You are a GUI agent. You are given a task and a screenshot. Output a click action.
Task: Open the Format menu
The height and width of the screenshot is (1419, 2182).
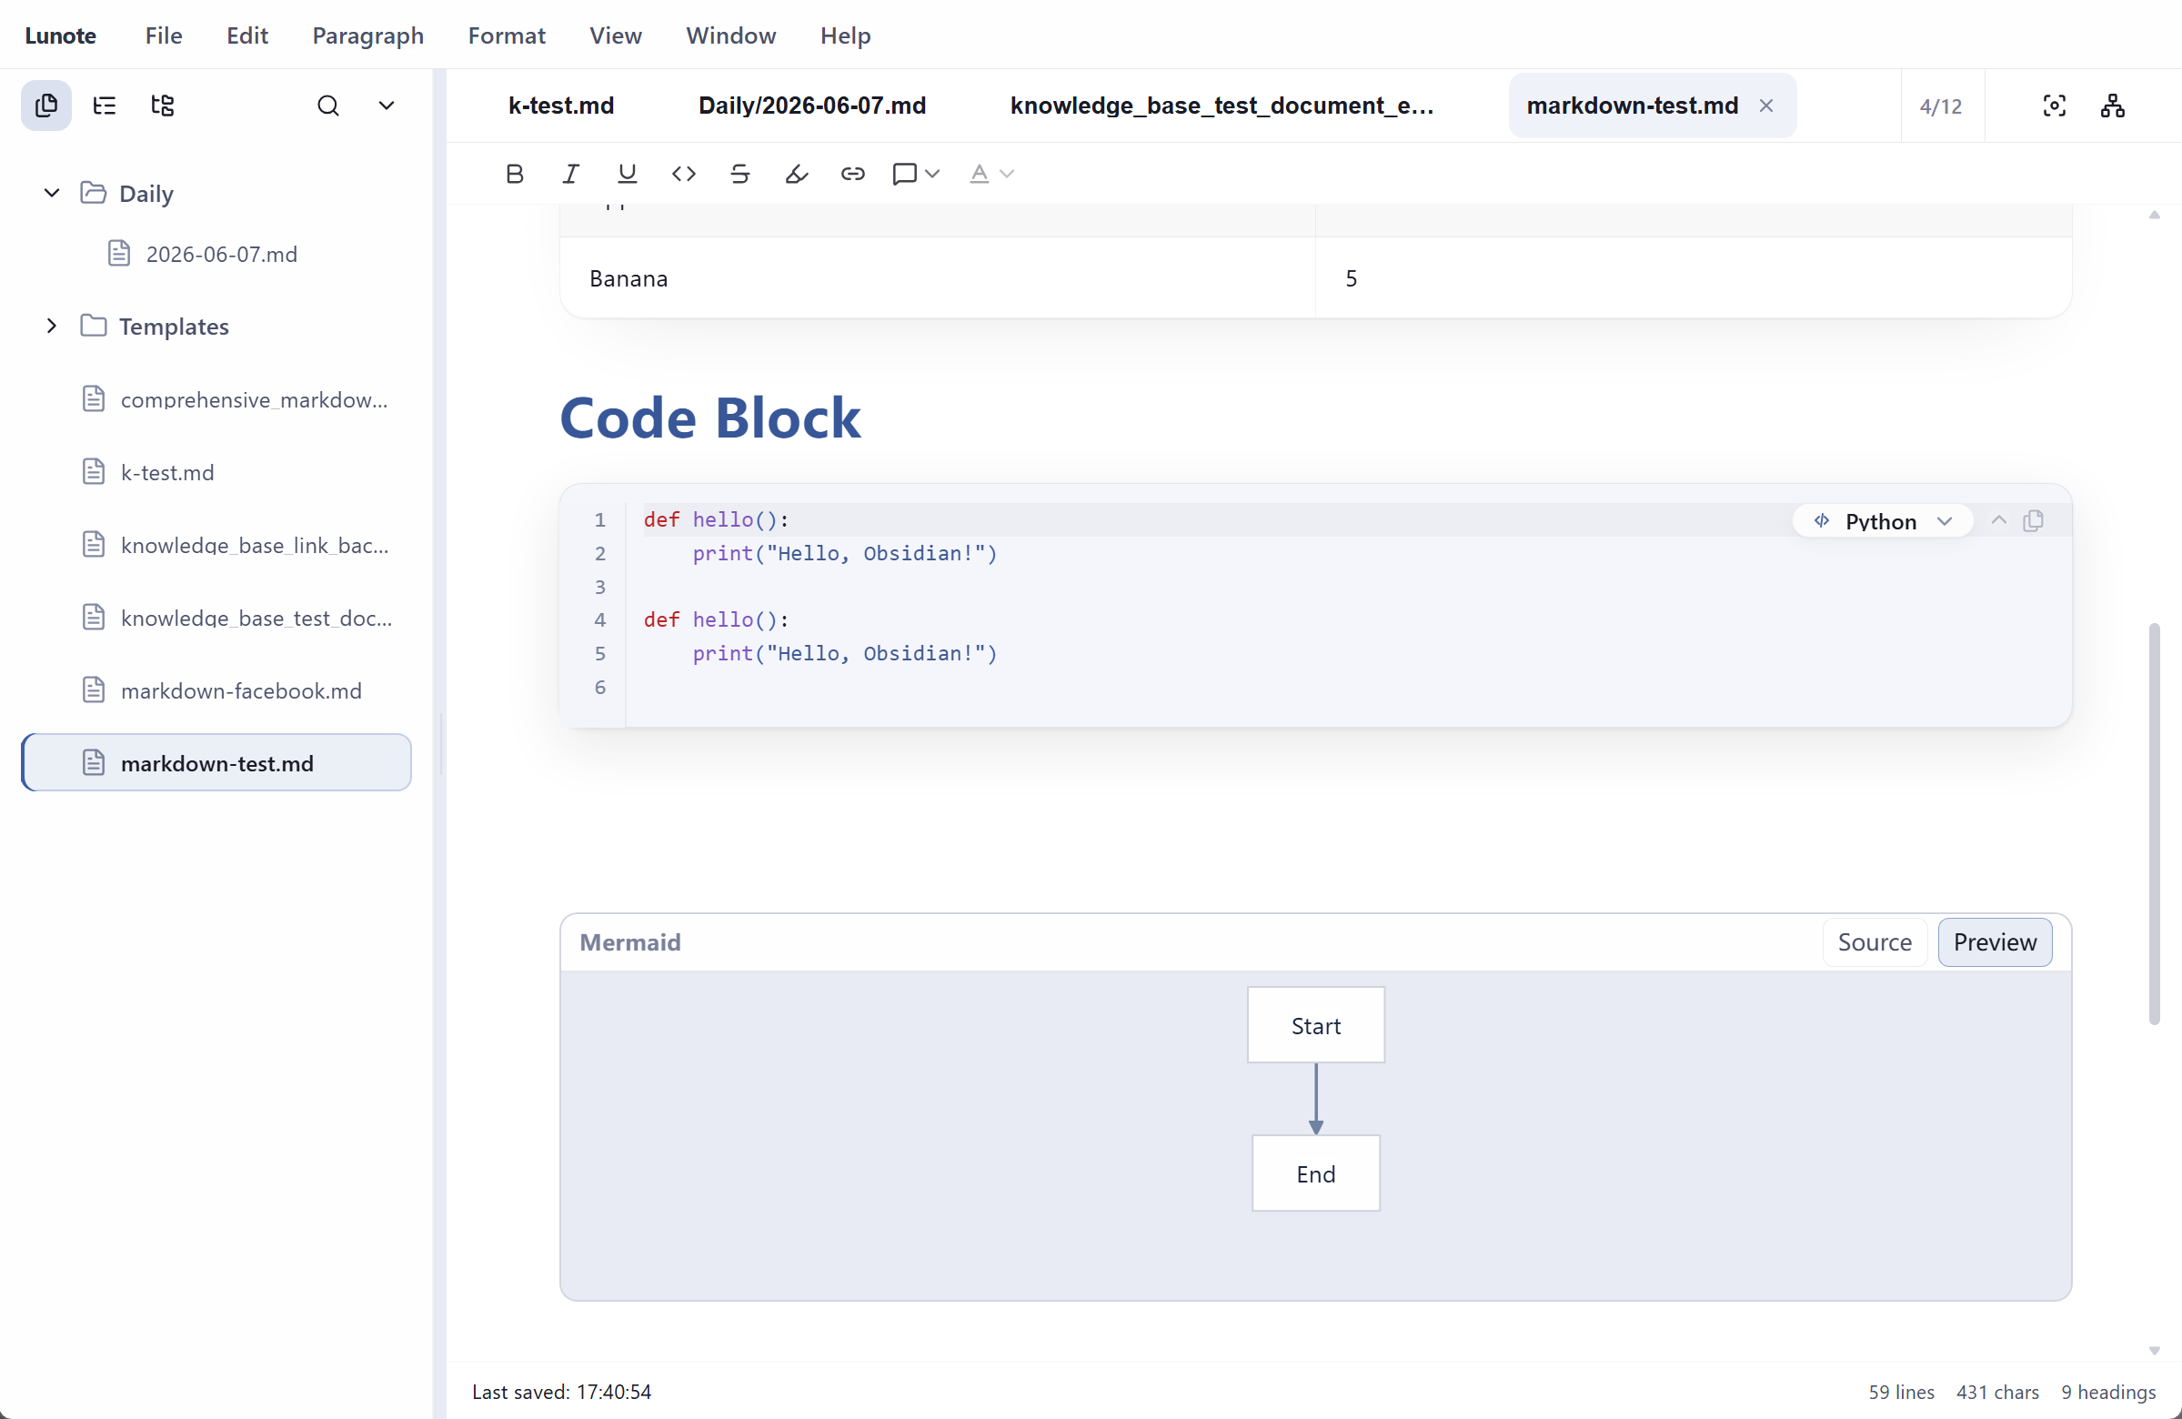click(x=506, y=35)
